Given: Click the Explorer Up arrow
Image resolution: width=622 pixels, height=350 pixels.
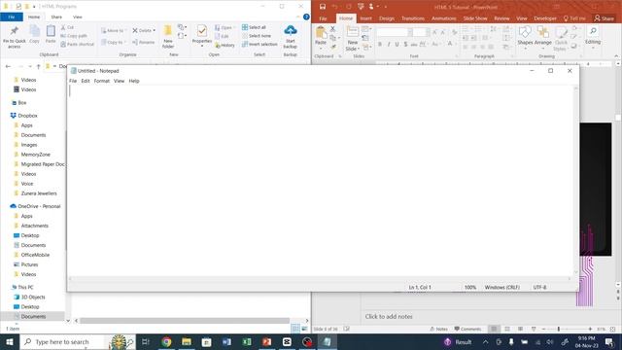Looking at the screenshot, I should pyautogui.click(x=38, y=66).
